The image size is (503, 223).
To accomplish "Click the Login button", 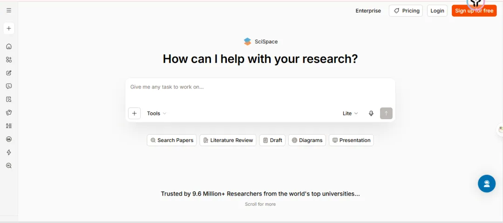I will (x=437, y=11).
